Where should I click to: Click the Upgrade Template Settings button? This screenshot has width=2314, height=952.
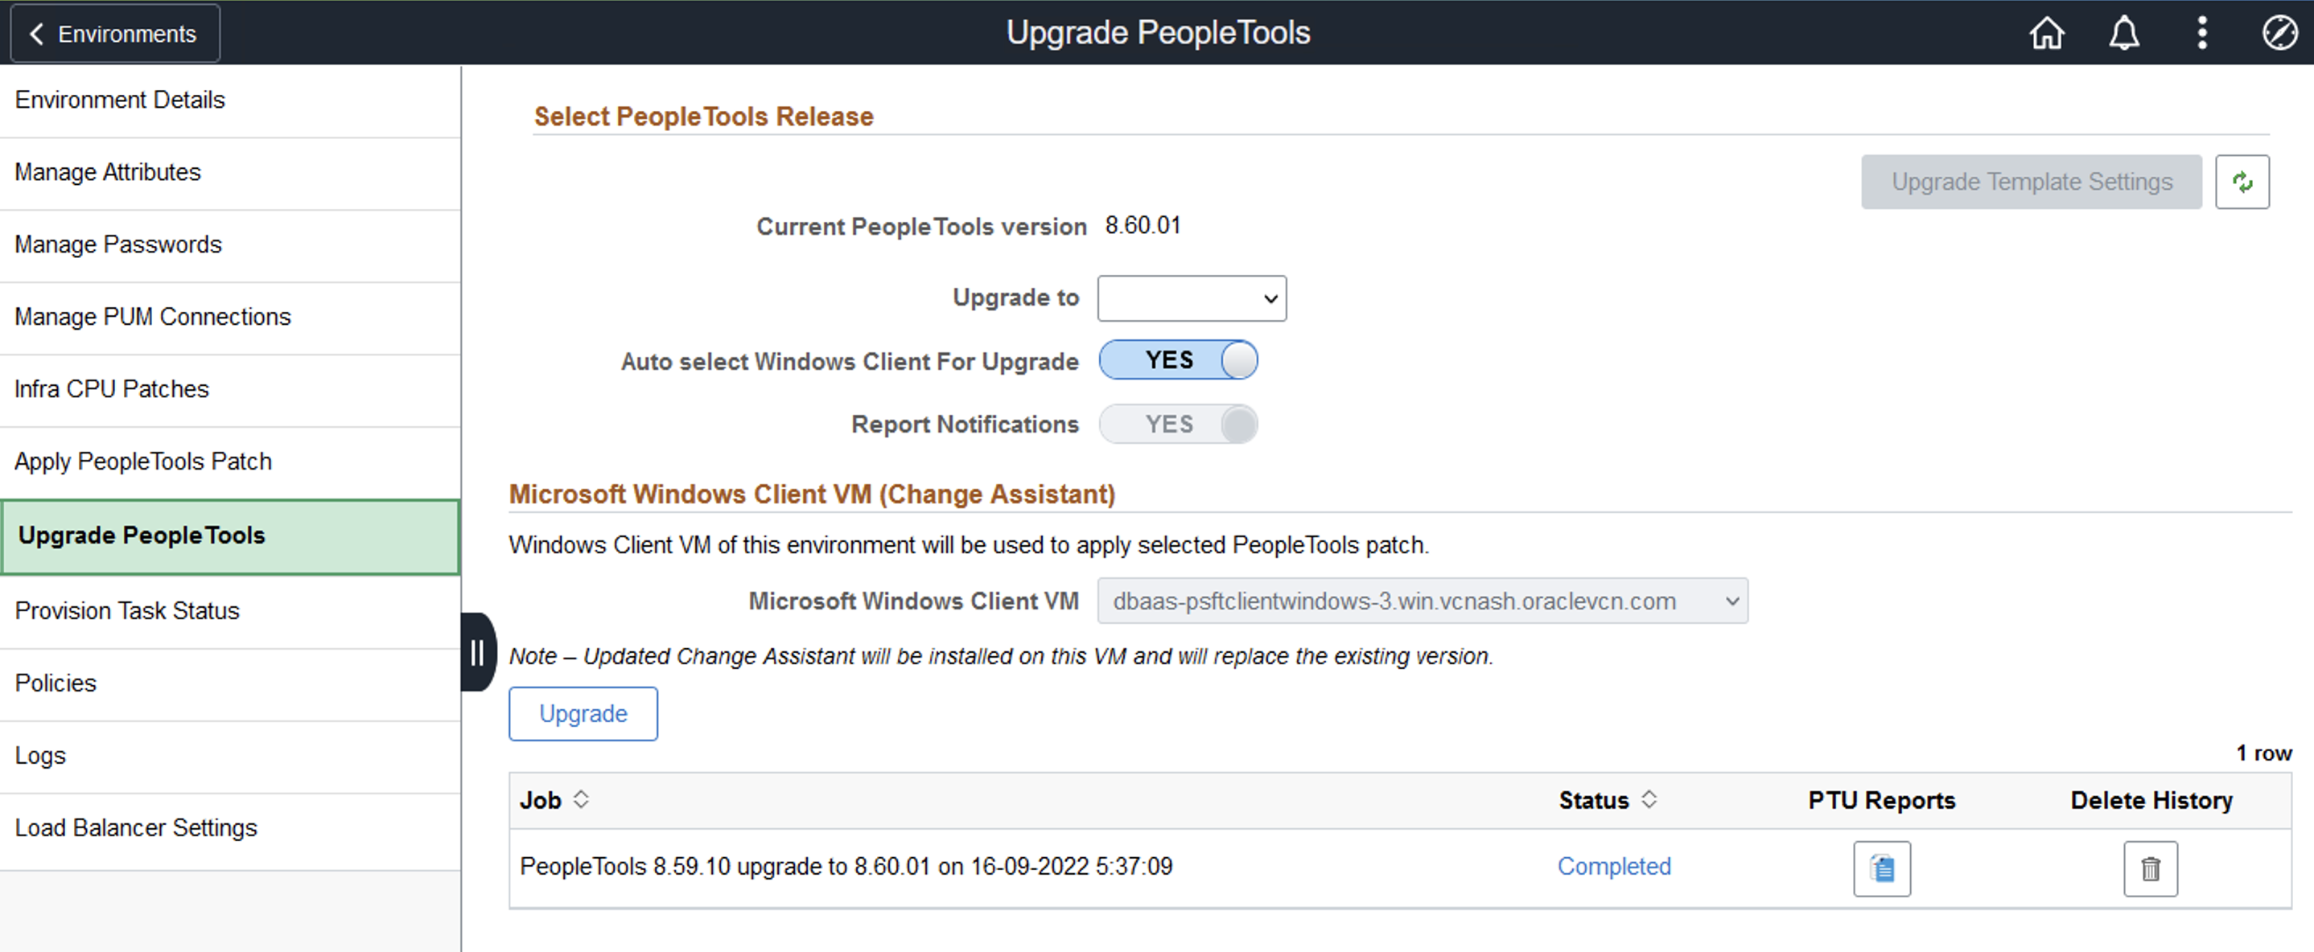point(2031,183)
